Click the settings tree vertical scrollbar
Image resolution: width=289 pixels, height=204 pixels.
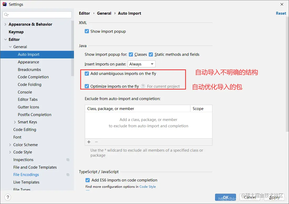coord(72,48)
